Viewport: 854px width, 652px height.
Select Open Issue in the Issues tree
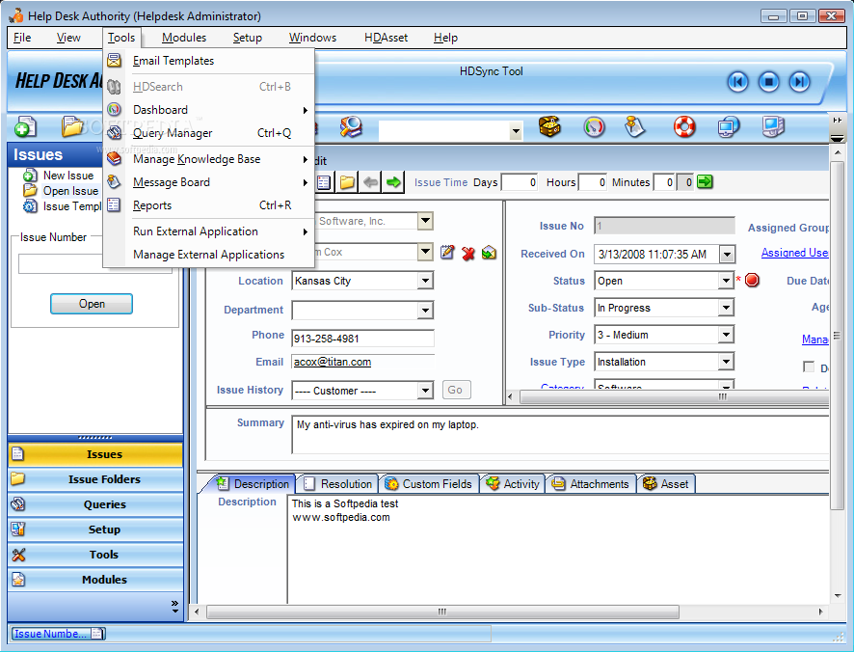pyautogui.click(x=70, y=191)
